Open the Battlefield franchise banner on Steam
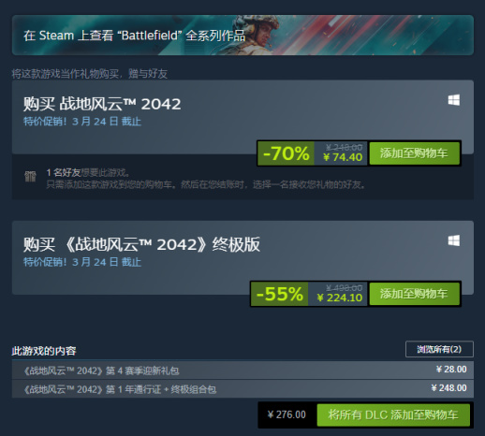485x436 pixels. click(242, 36)
